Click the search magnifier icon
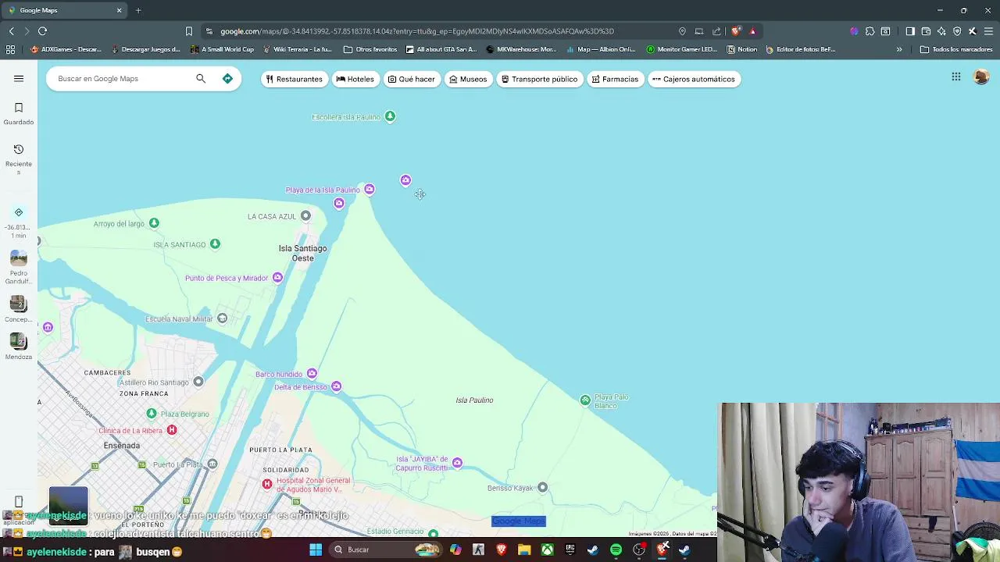This screenshot has width=1000, height=562. click(x=201, y=78)
